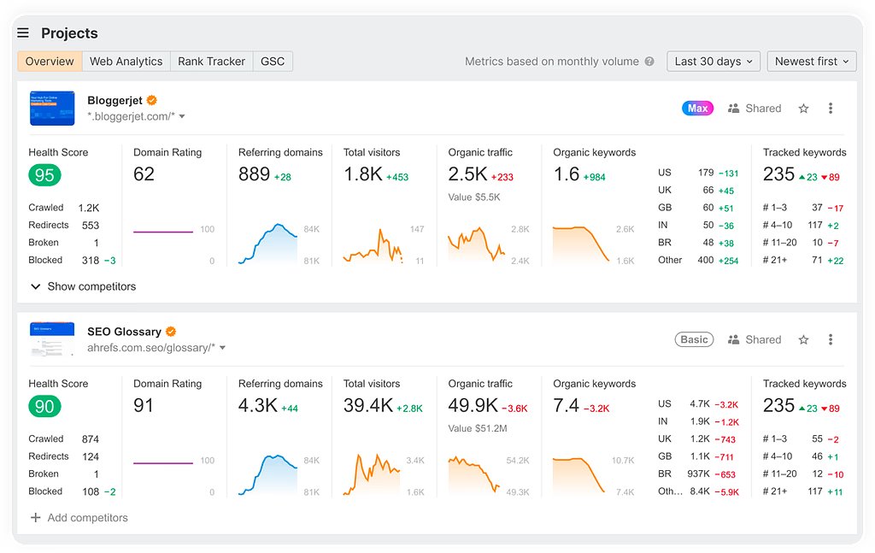The image size is (875, 553).
Task: Click SEO Glossary's Redirects 124 row
Action: (x=64, y=456)
